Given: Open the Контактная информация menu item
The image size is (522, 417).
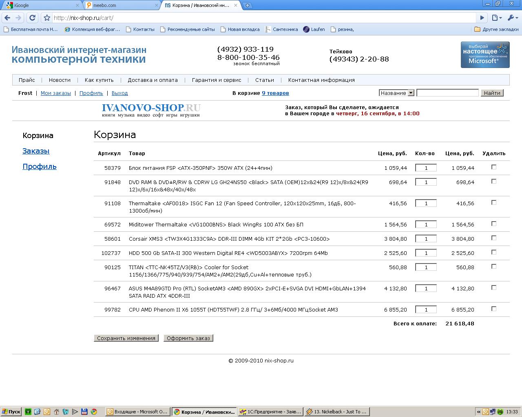Looking at the screenshot, I should tap(321, 80).
